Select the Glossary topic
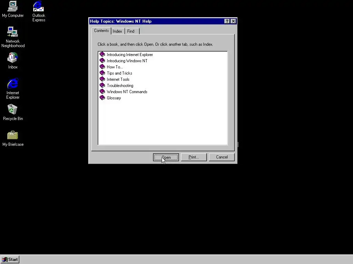The height and width of the screenshot is (264, 353). pos(114,98)
